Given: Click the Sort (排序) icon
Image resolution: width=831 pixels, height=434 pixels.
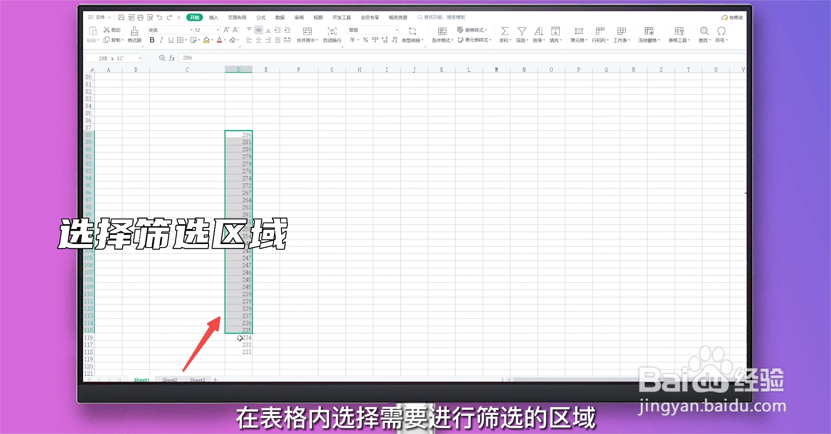Looking at the screenshot, I should 538,31.
